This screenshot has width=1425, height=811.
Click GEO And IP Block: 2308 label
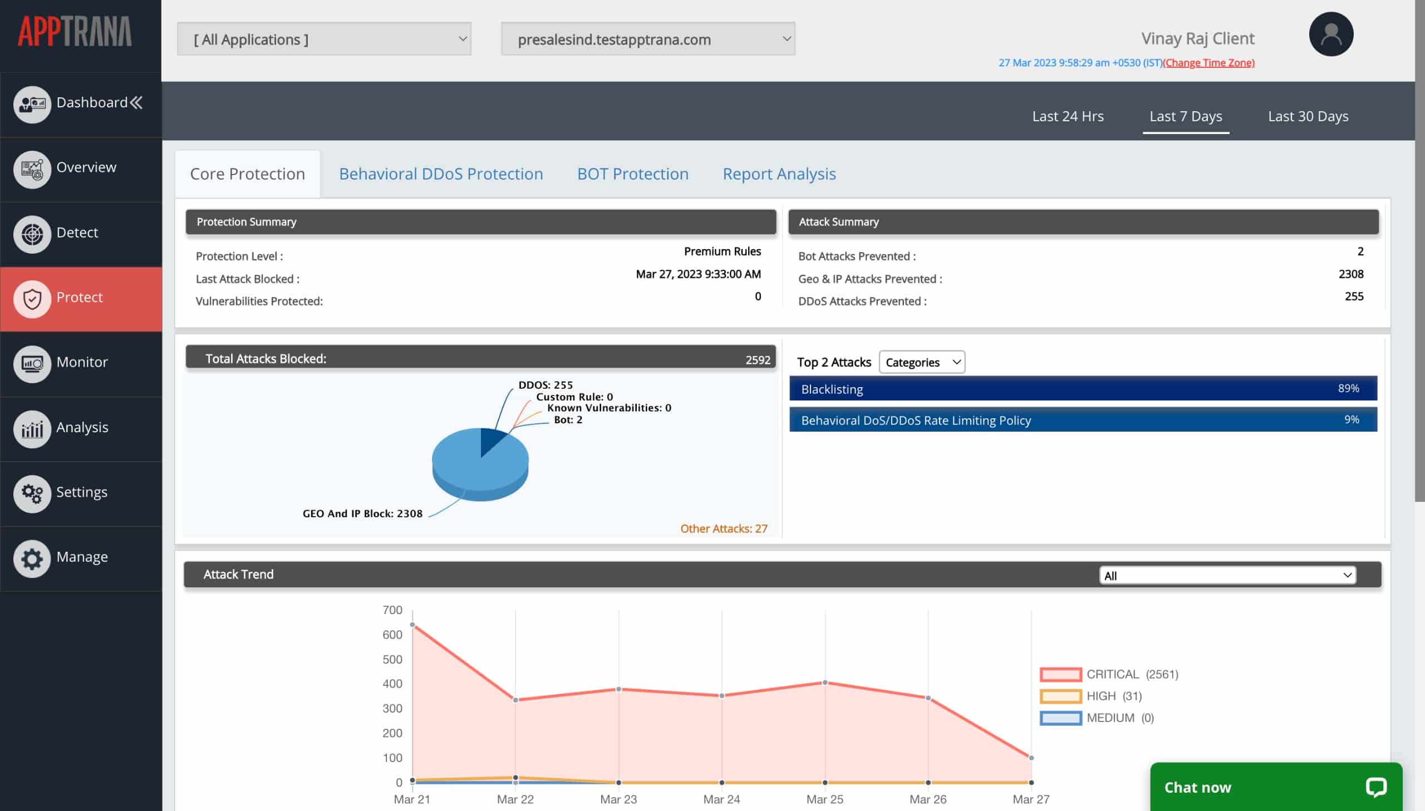(x=362, y=513)
